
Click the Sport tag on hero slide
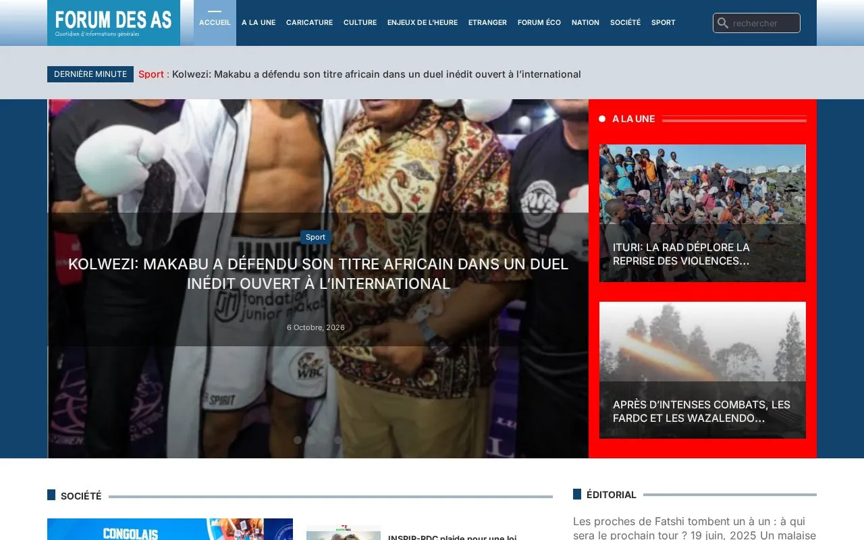pyautogui.click(x=315, y=237)
